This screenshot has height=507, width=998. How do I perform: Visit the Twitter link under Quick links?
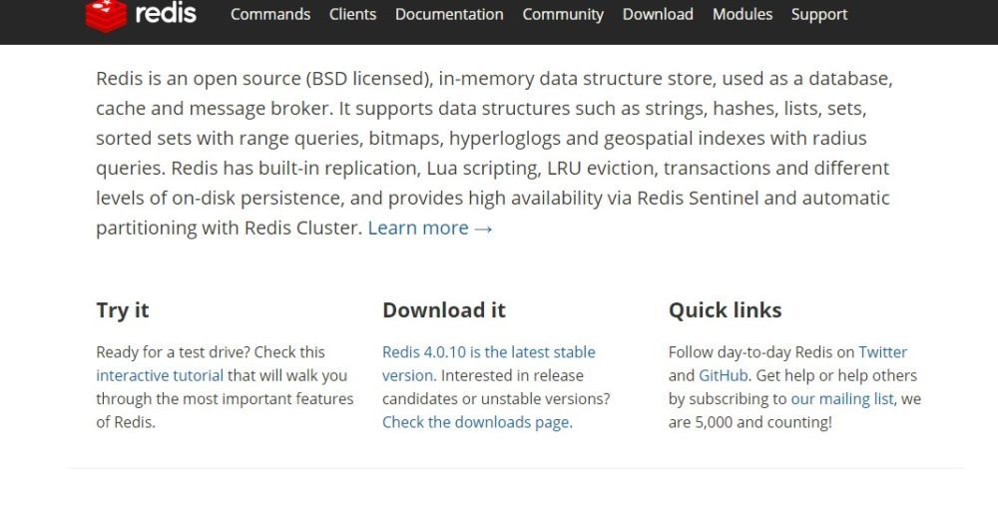point(883,352)
